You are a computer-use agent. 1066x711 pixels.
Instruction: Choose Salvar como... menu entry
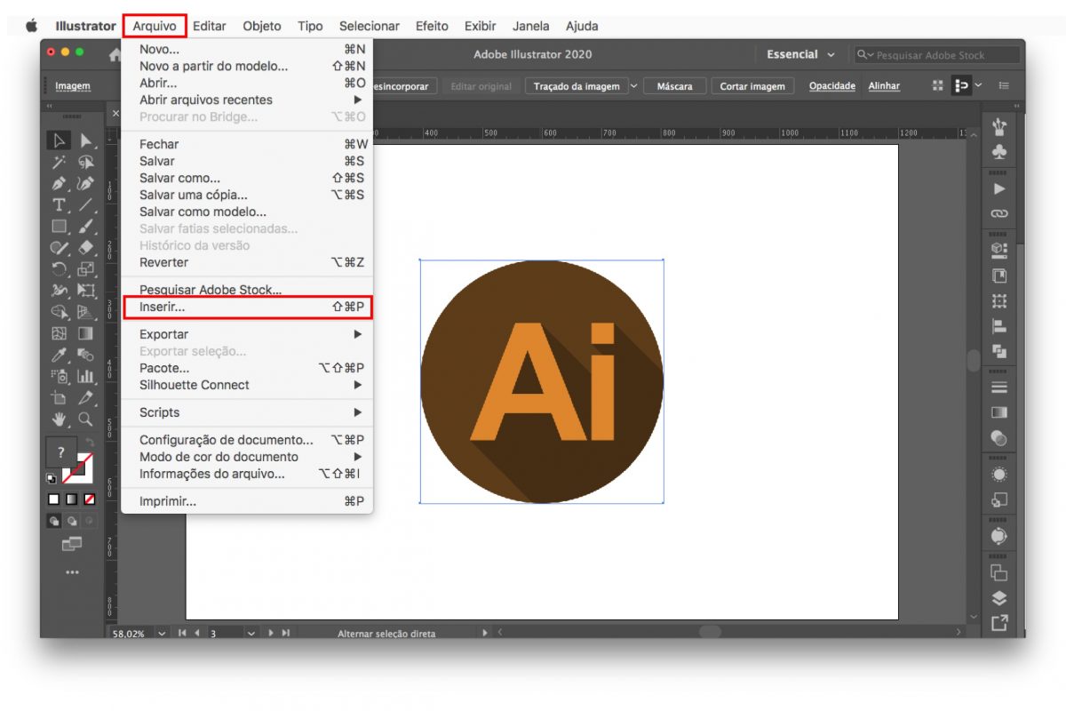pos(248,178)
